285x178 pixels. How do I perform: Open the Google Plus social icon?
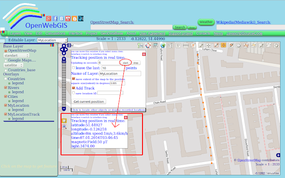point(49,19)
